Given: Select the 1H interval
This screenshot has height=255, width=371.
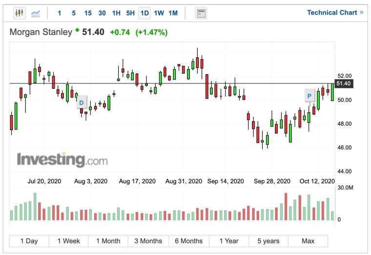Looking at the screenshot, I should tap(116, 13).
